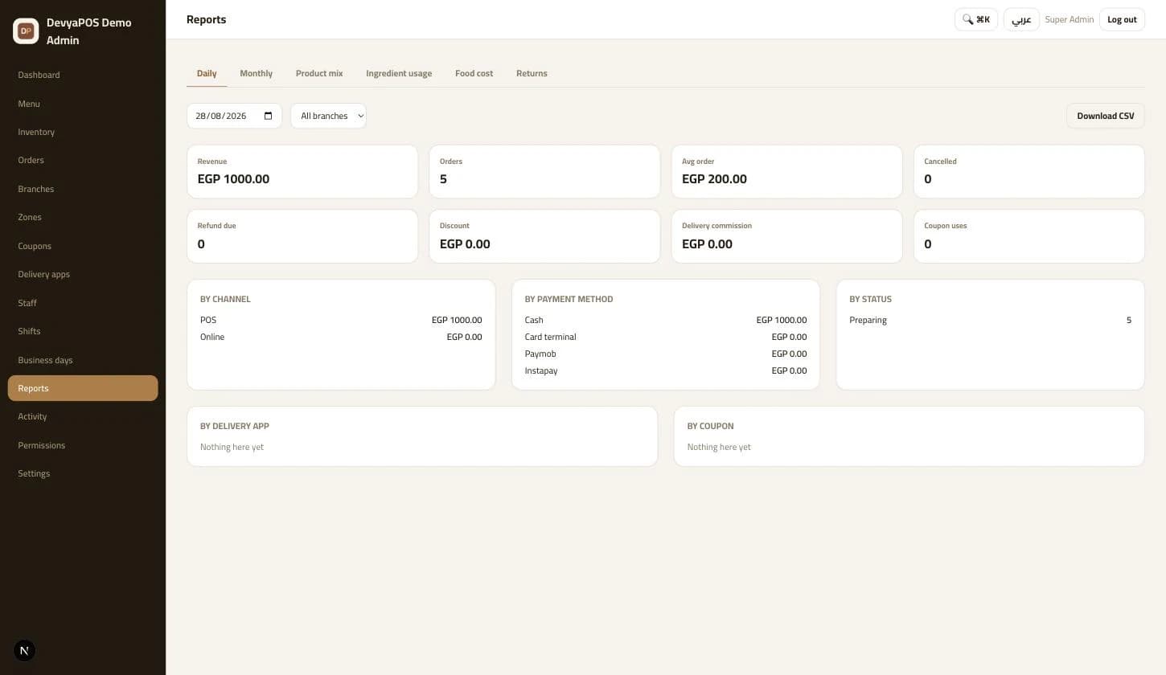View Business days page

(83, 360)
